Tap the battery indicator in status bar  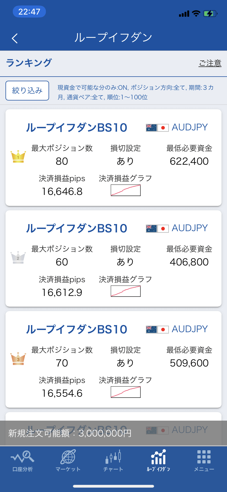point(210,13)
